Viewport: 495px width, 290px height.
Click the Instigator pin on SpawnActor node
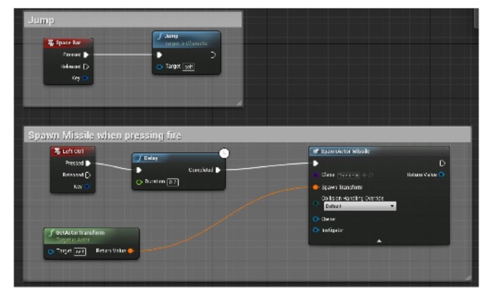click(x=316, y=230)
